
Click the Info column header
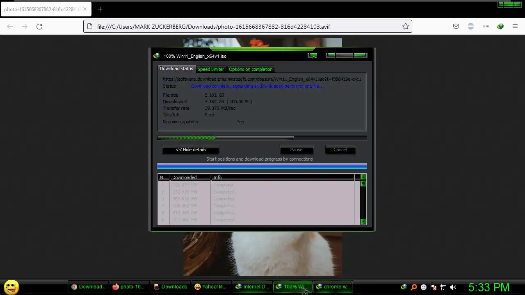point(283,177)
